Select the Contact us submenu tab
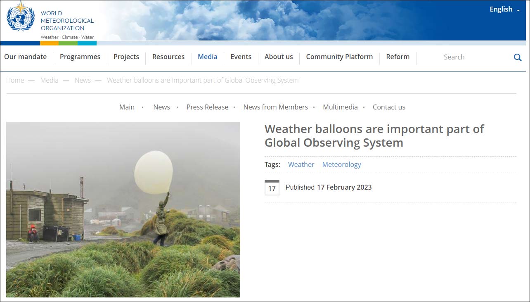Screen dimensions: 530x302 [x=389, y=107]
